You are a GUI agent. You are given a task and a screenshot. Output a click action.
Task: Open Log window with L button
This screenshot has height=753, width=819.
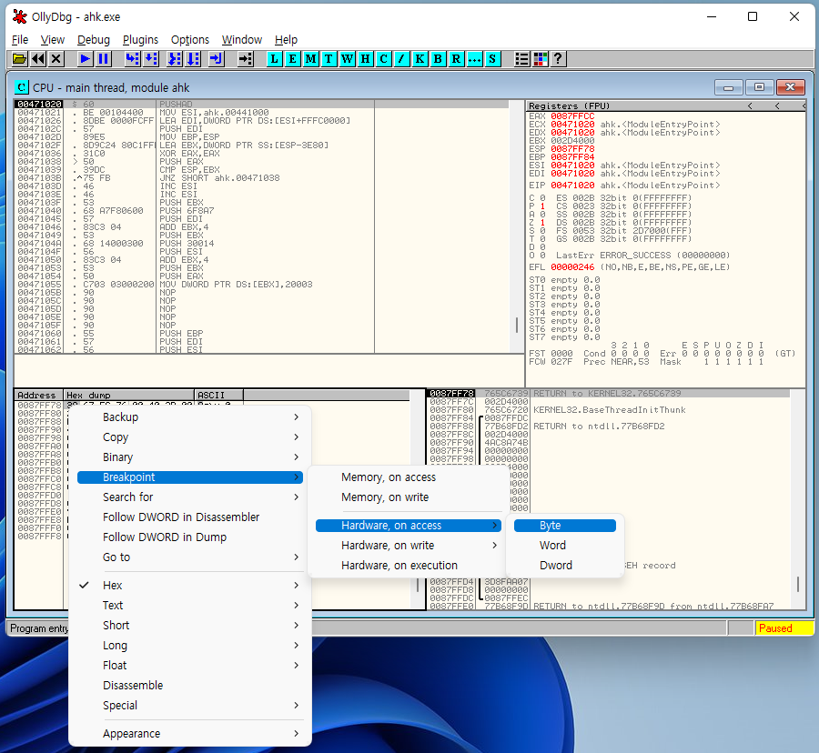click(275, 59)
